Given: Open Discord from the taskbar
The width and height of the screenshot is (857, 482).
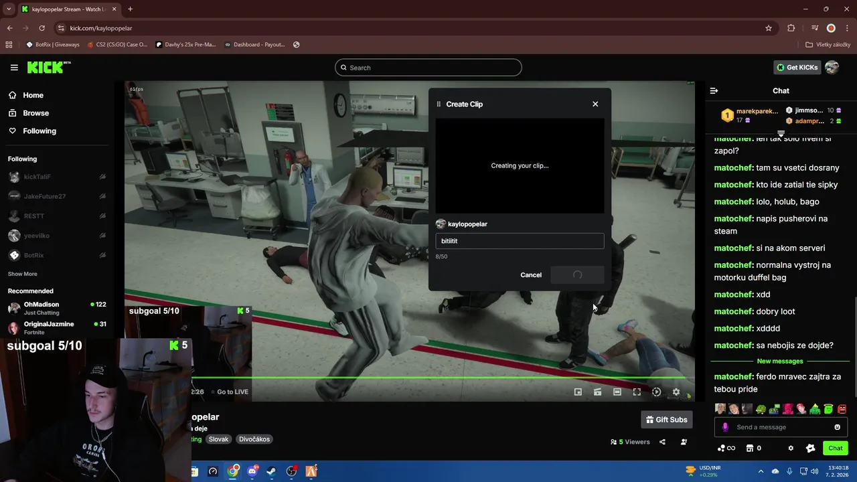Looking at the screenshot, I should 252,471.
